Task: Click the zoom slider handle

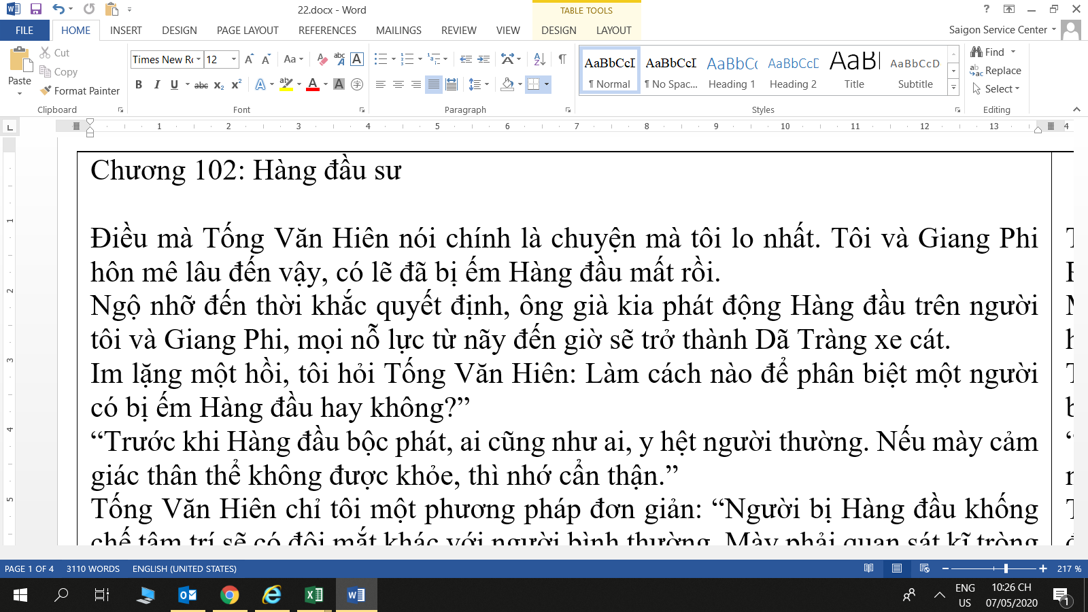Action: [x=1006, y=568]
